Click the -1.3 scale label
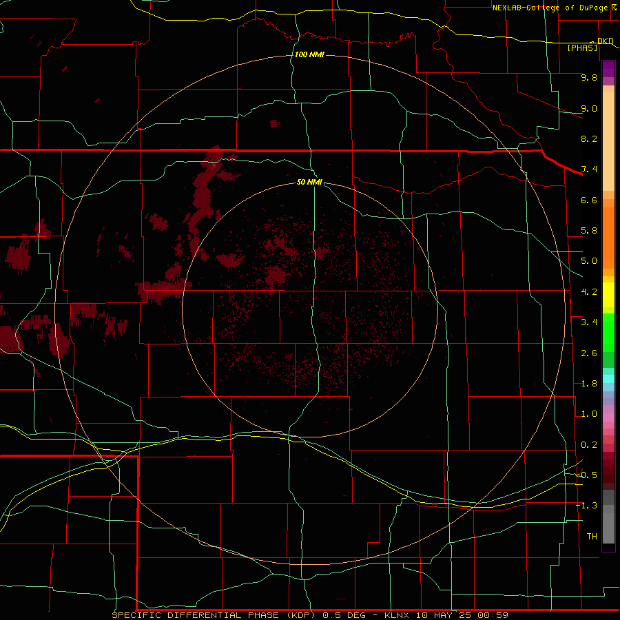Viewport: 620px width, 620px height. pyautogui.click(x=586, y=506)
